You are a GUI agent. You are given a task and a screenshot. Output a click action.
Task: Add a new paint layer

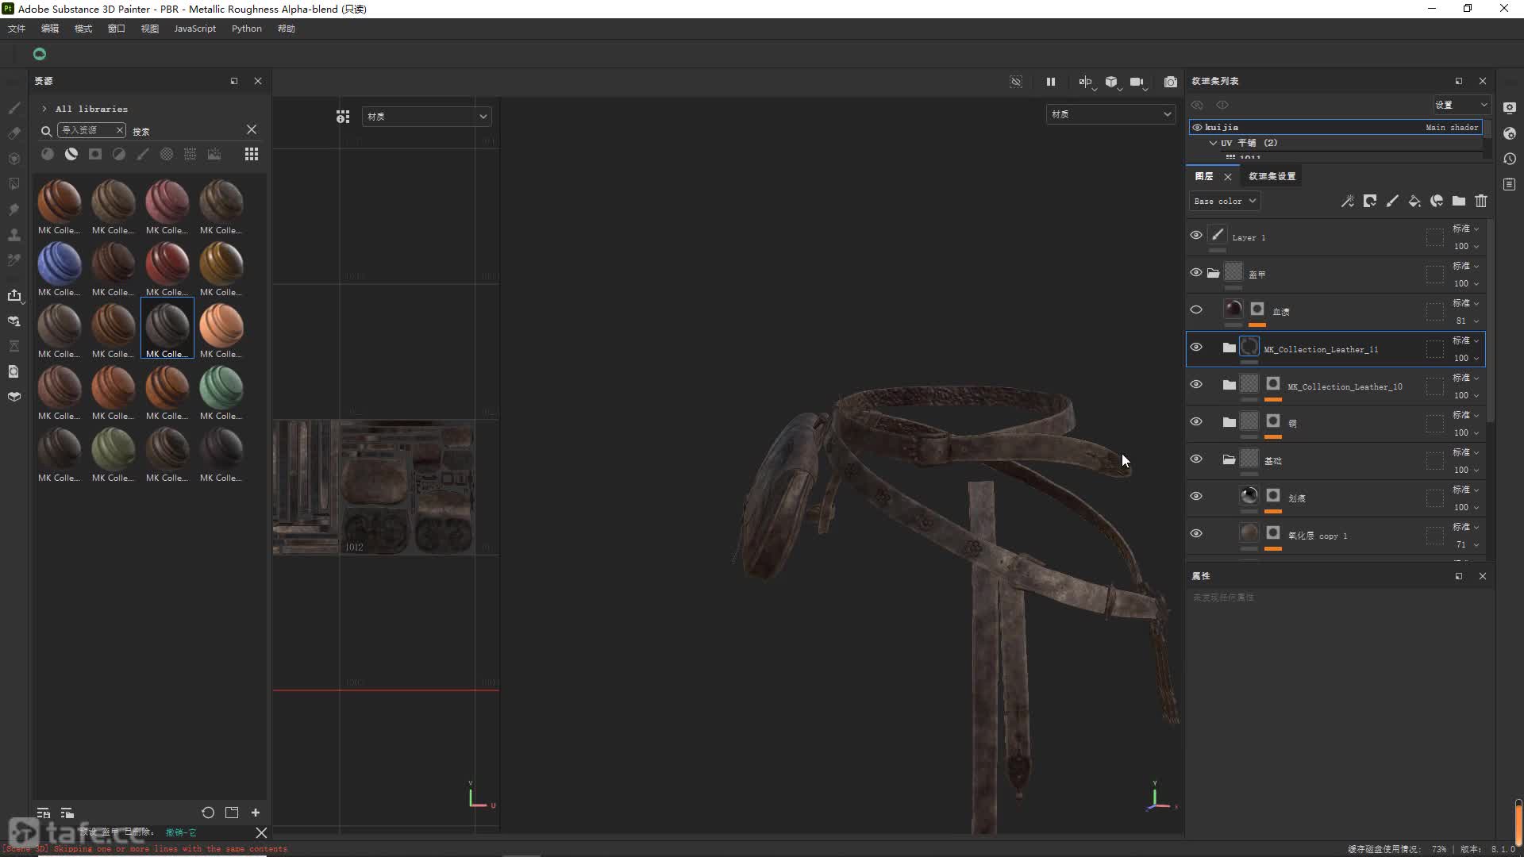pos(1392,201)
